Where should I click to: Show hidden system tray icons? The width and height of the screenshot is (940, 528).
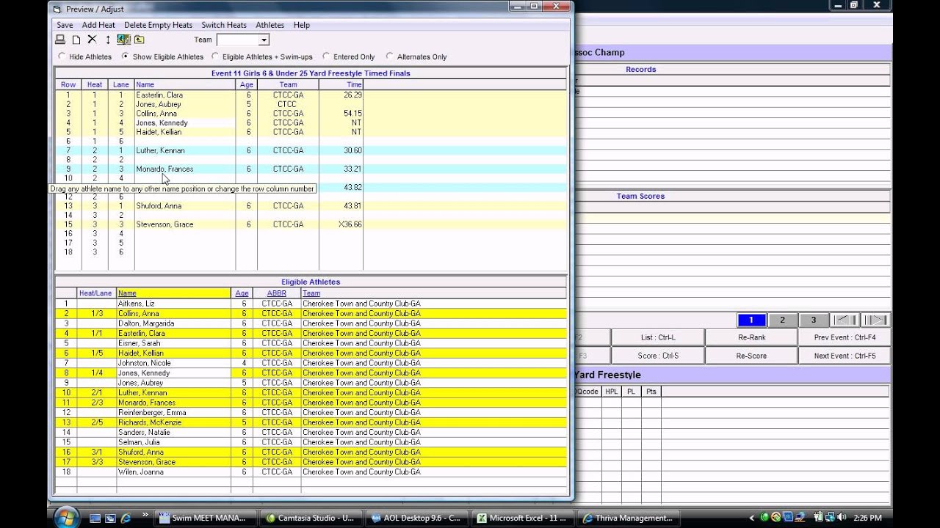pyautogui.click(x=752, y=518)
